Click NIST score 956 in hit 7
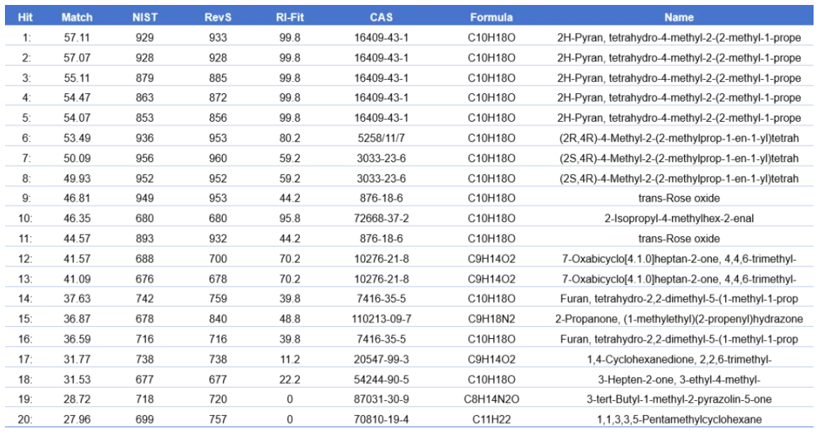This screenshot has height=435, width=827. coord(144,158)
